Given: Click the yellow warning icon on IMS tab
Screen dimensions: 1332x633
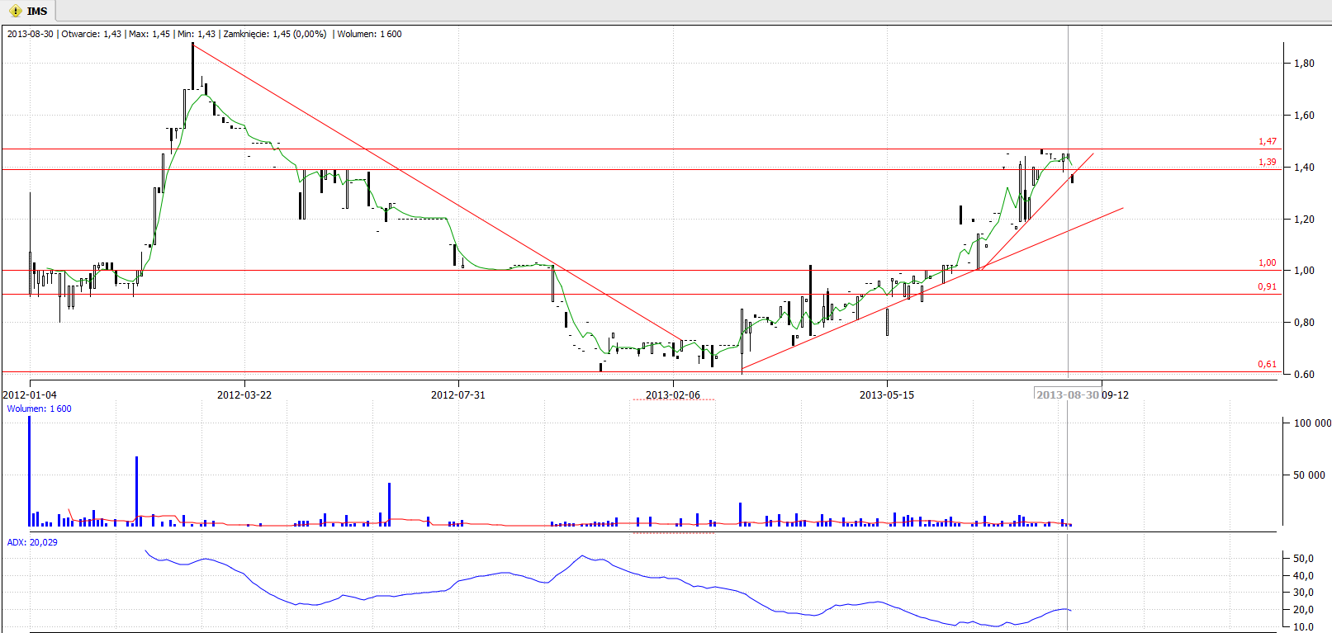Looking at the screenshot, I should 15,11.
